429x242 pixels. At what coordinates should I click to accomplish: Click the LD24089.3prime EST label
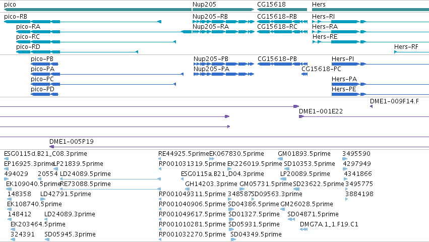[x=70, y=214]
